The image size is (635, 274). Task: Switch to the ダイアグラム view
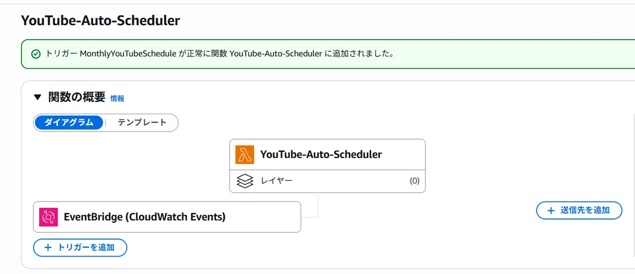point(69,122)
